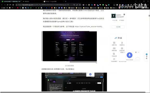Open the red YouTube icon bookmark
The width and height of the screenshot is (150, 93).
point(18,8)
